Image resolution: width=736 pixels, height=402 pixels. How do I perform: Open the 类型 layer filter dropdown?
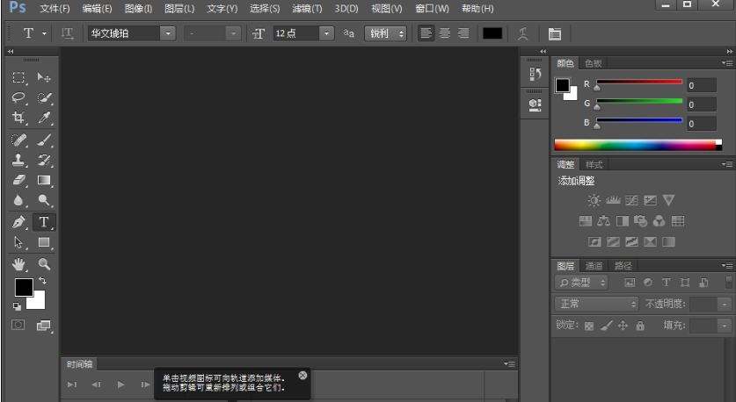(581, 283)
